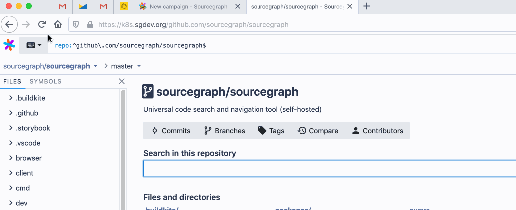Switch to the first Gmail pinned tab

[x=62, y=6]
